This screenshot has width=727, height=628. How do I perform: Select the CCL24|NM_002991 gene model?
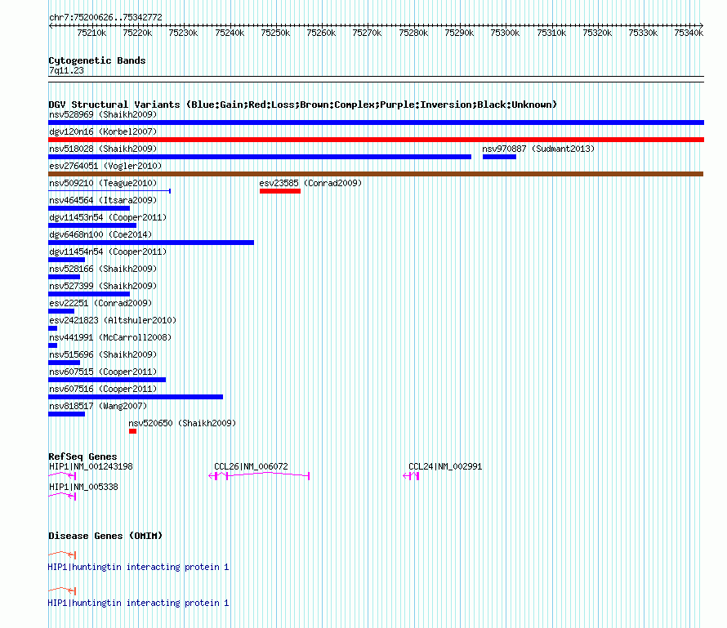411,475
